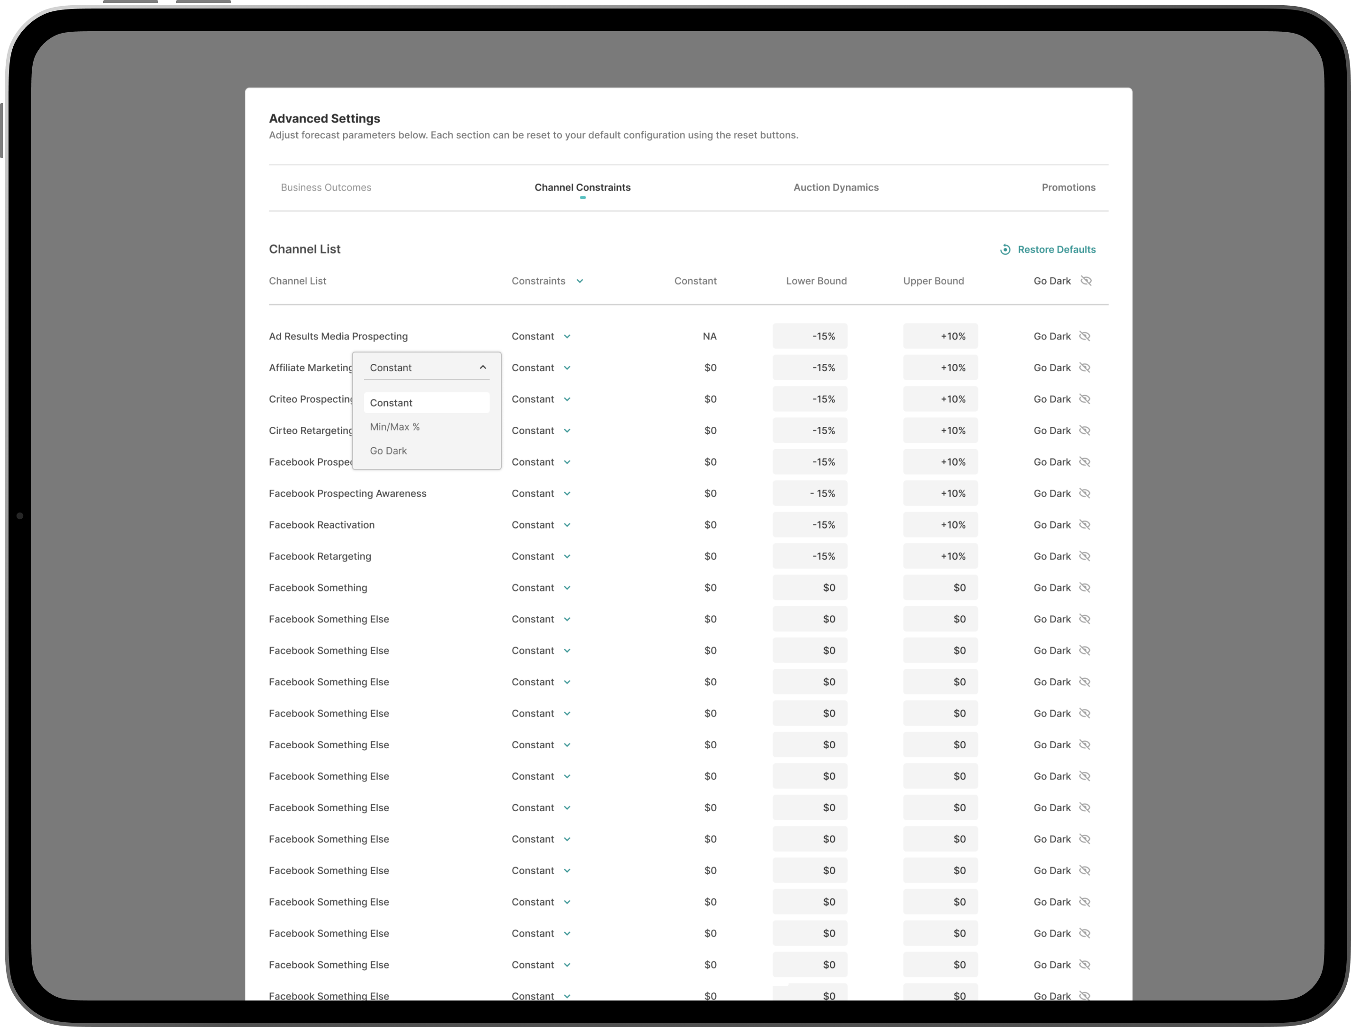Image resolution: width=1351 pixels, height=1027 pixels.
Task: Click the Go Dark eye icon for Affiliate Marketing
Action: click(1084, 367)
